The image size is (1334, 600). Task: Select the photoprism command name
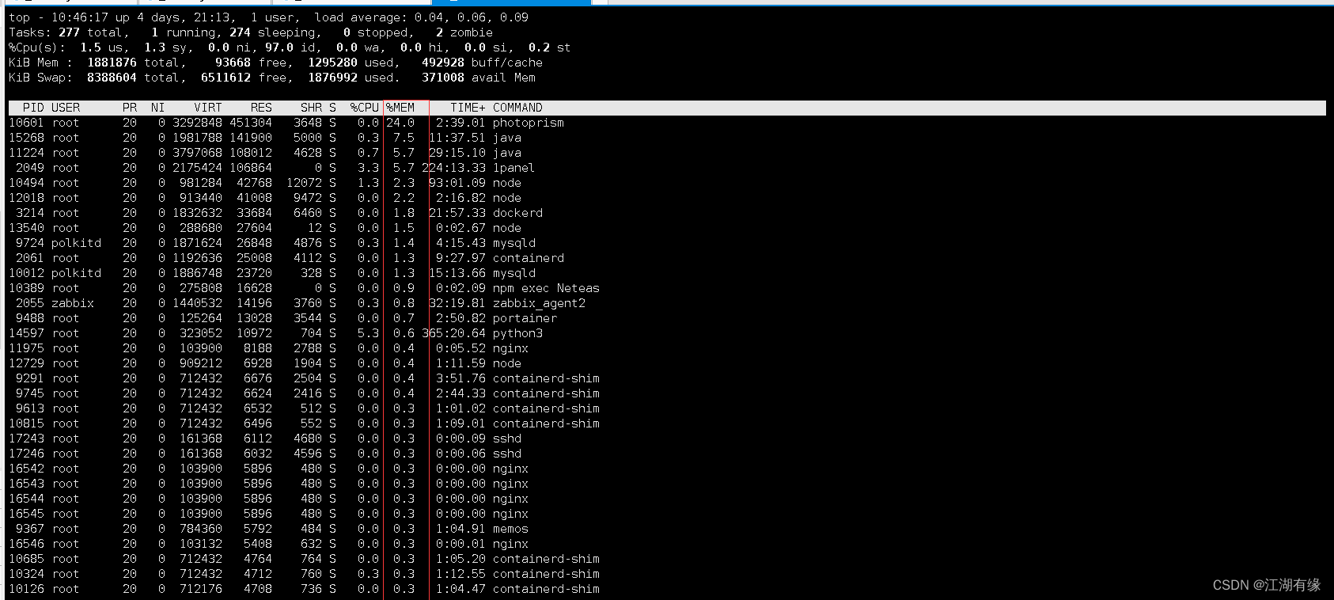[529, 123]
